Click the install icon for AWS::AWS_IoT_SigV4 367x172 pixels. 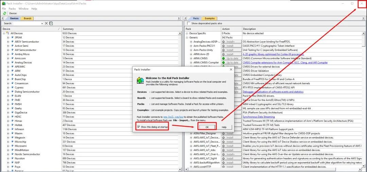(x=224, y=158)
